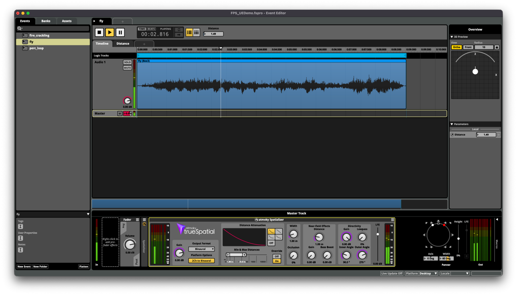Switch to vertical bars layout view icon
Screen dimensions: 517x295
point(197,33)
